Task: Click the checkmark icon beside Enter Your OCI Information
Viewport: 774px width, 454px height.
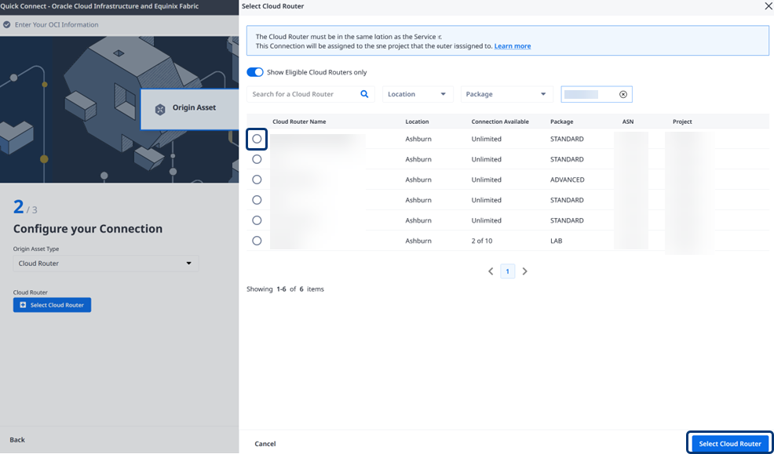Action: click(7, 24)
